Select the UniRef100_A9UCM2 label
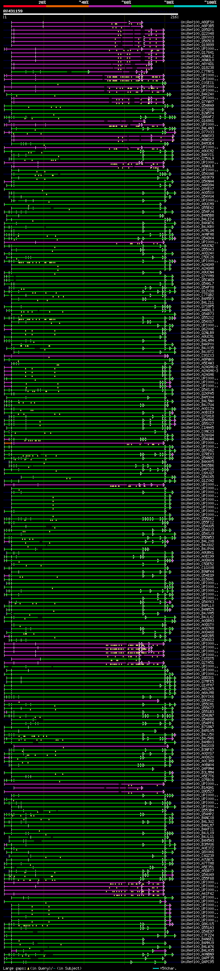The width and height of the screenshot is (220, 971). tap(197, 151)
